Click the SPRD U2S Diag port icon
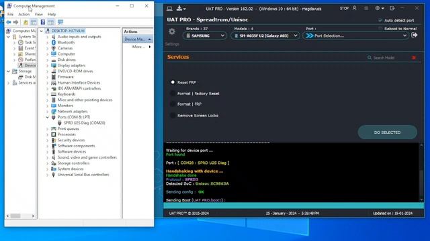The image size is (430, 241). (60, 123)
